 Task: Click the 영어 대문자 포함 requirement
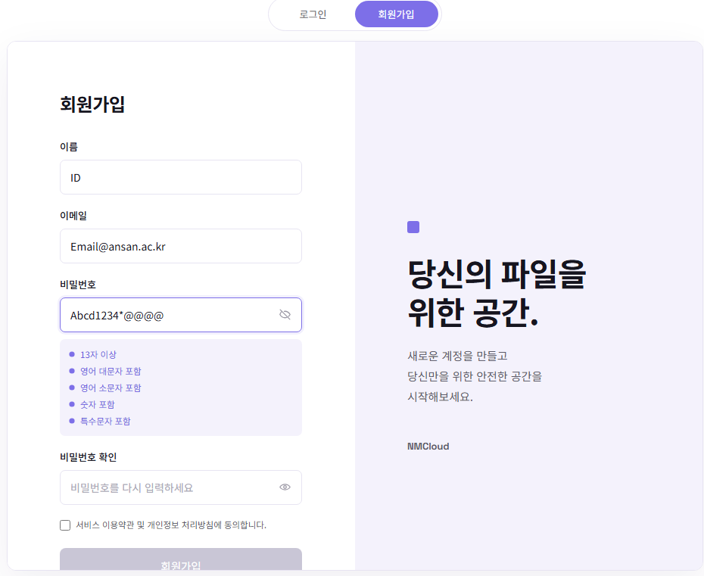(105, 372)
